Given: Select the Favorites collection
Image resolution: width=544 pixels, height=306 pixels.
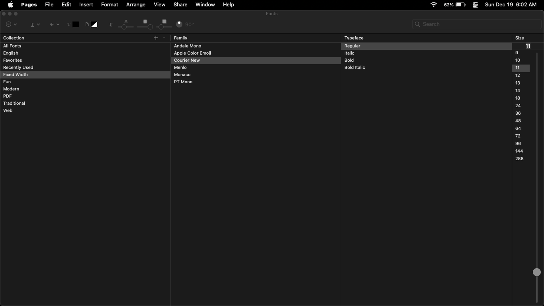Looking at the screenshot, I should pyautogui.click(x=85, y=61).
